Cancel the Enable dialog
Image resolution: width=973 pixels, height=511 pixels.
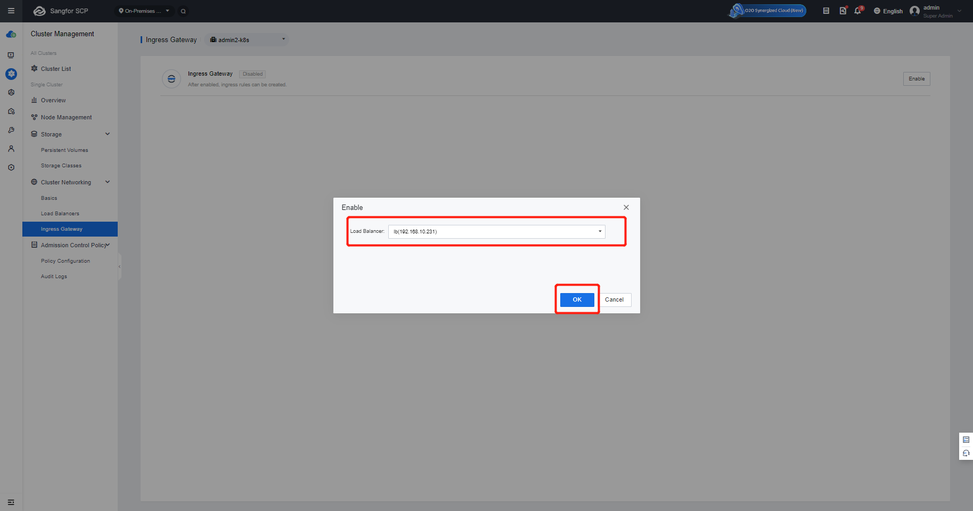click(x=615, y=300)
